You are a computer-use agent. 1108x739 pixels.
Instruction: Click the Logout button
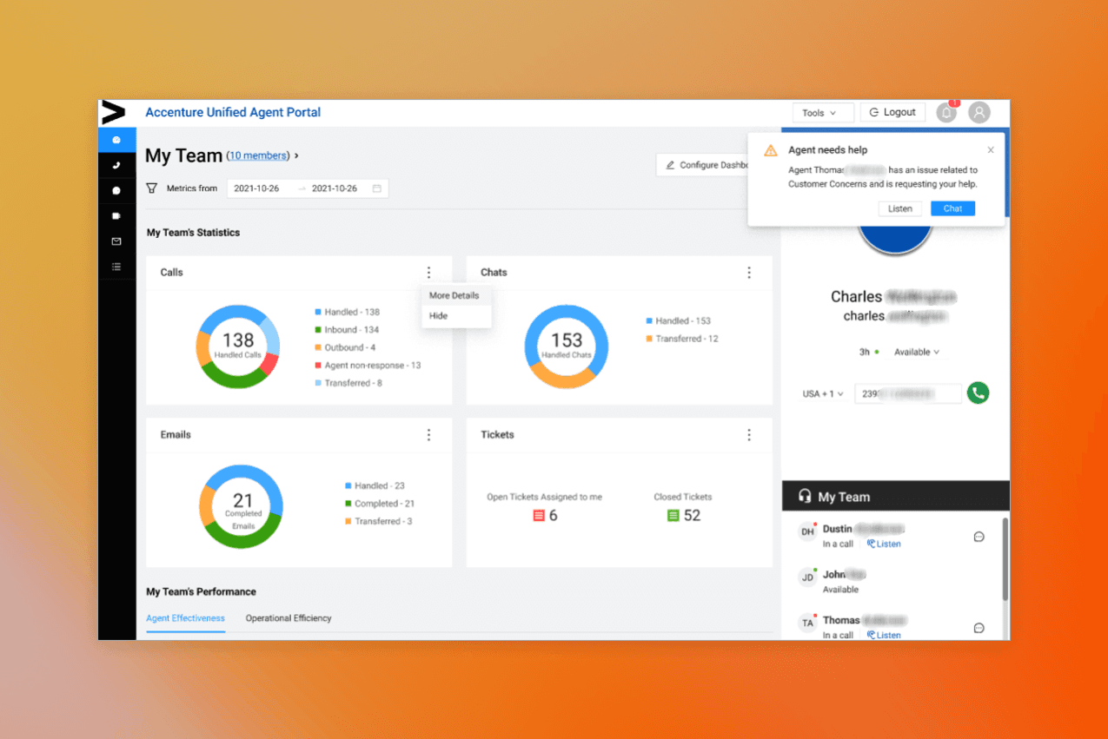point(892,113)
